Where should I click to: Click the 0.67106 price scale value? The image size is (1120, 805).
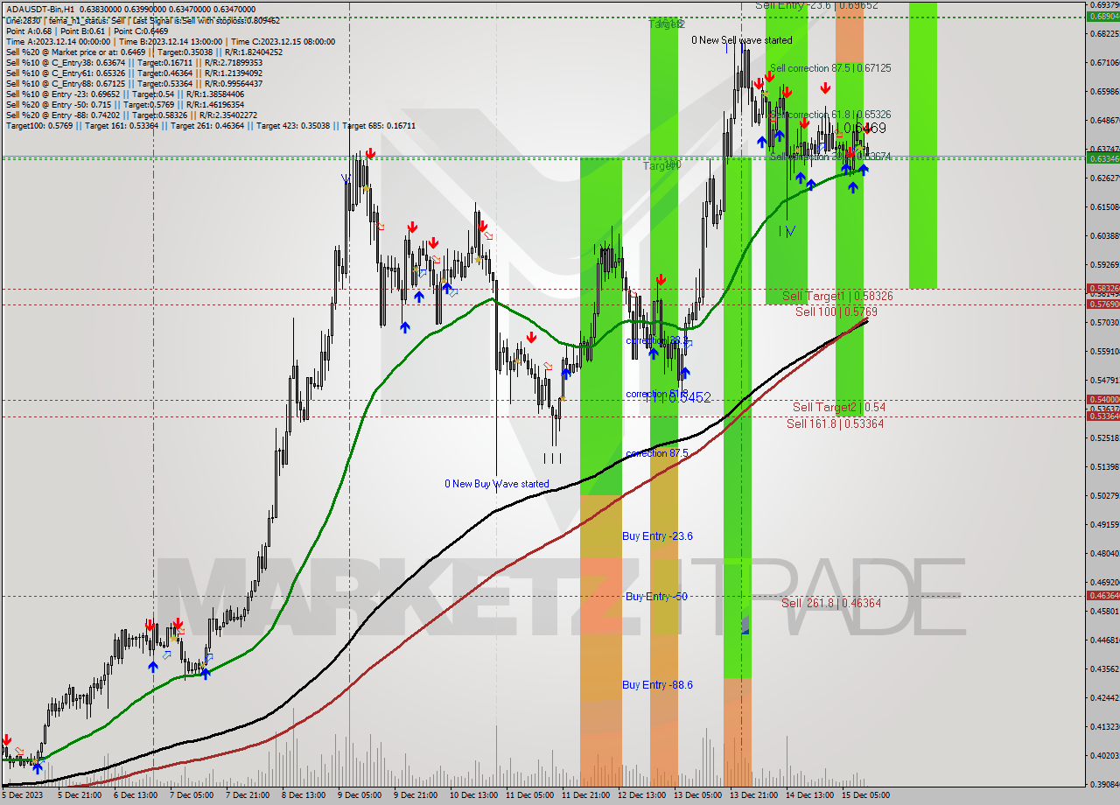(1102, 62)
